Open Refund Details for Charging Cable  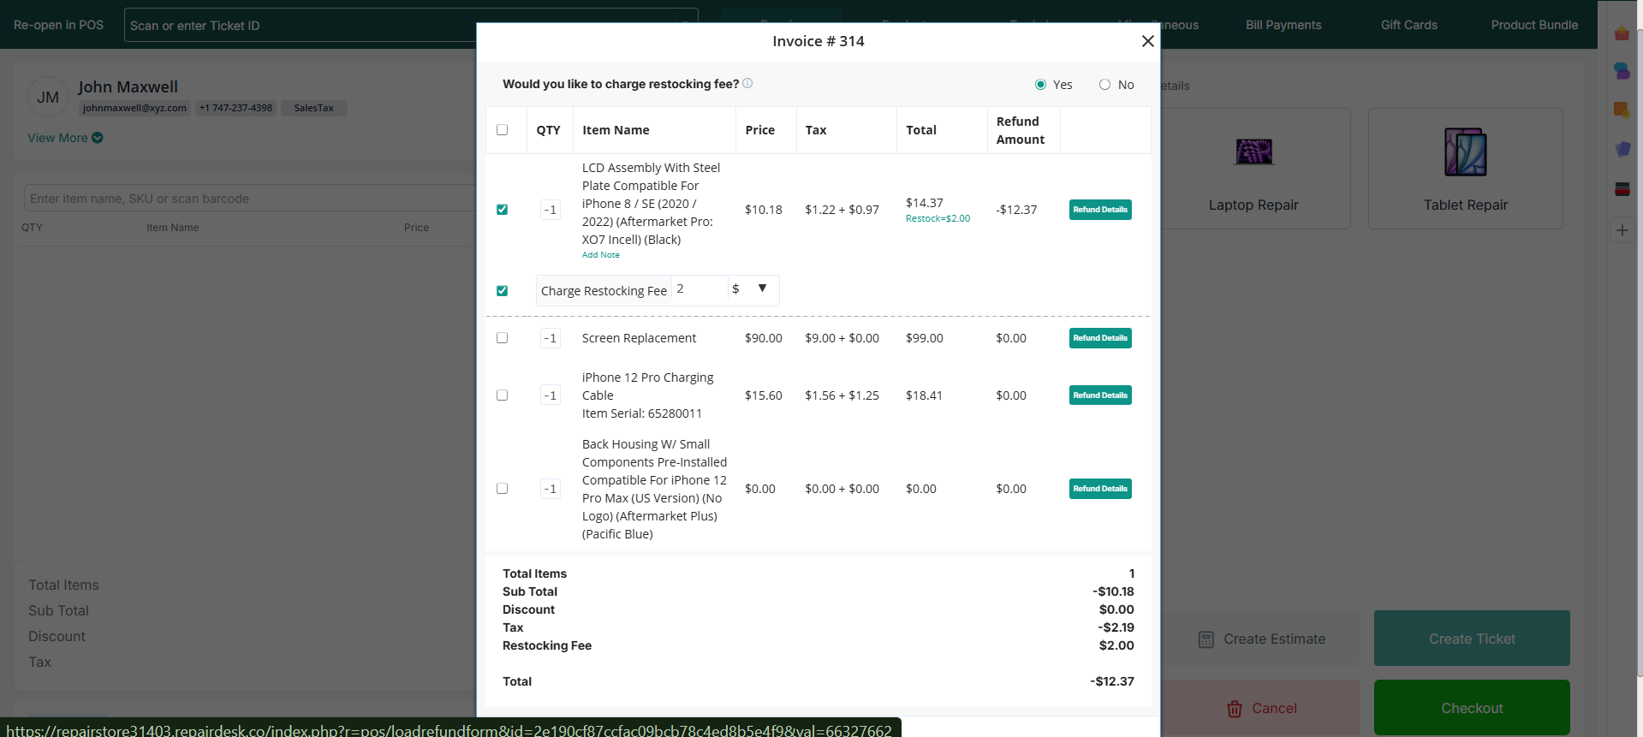(x=1100, y=395)
